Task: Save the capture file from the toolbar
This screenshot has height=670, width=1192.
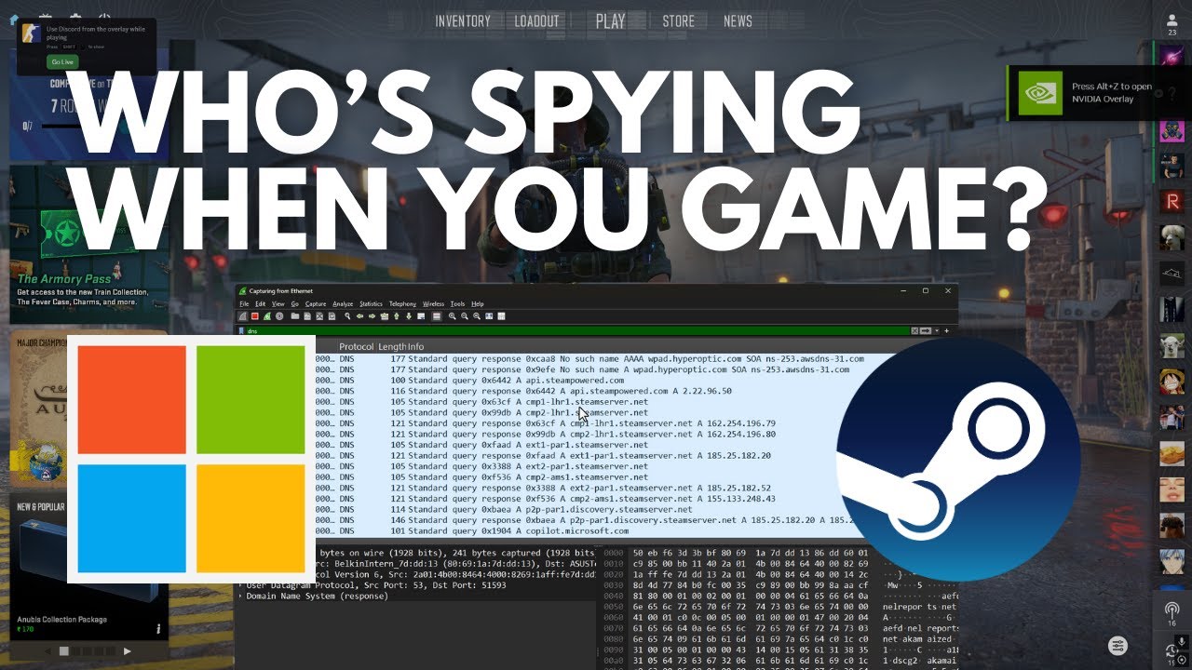Action: (307, 316)
